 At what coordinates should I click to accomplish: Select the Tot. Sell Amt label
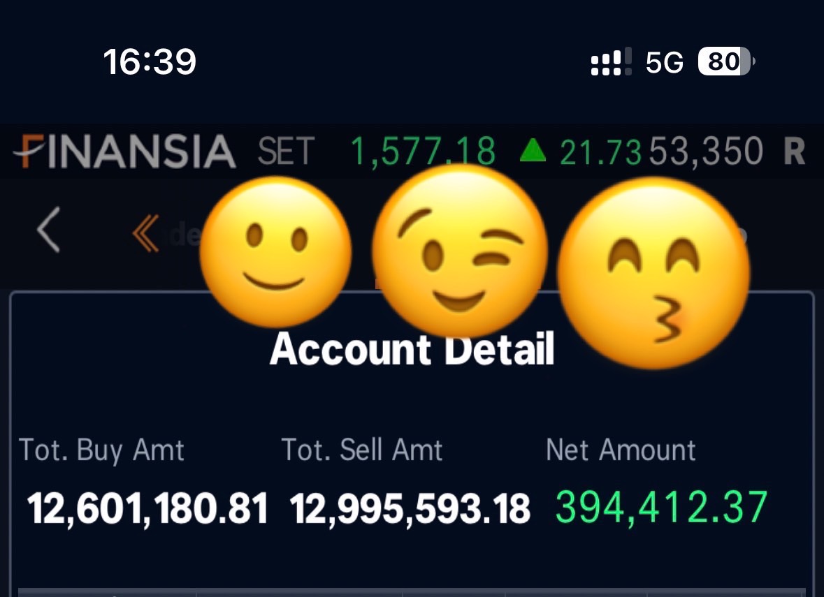pyautogui.click(x=361, y=450)
